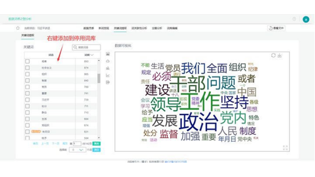The image size is (315, 177).
Task: Focus the page number input box
Action: (x=77, y=144)
